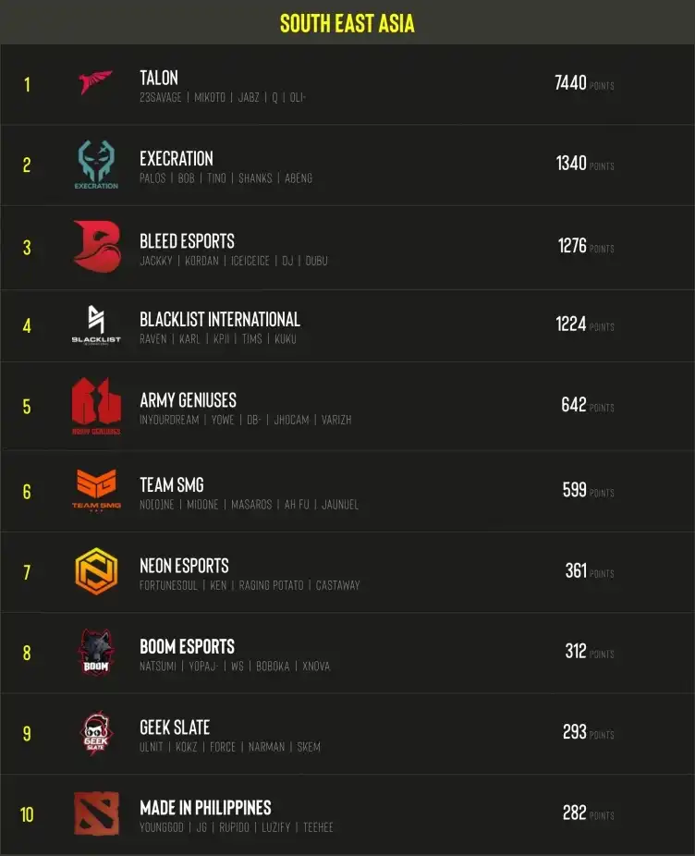Screen dimensions: 695x856
Task: Click Talon's 7440 points score
Action: click(571, 83)
